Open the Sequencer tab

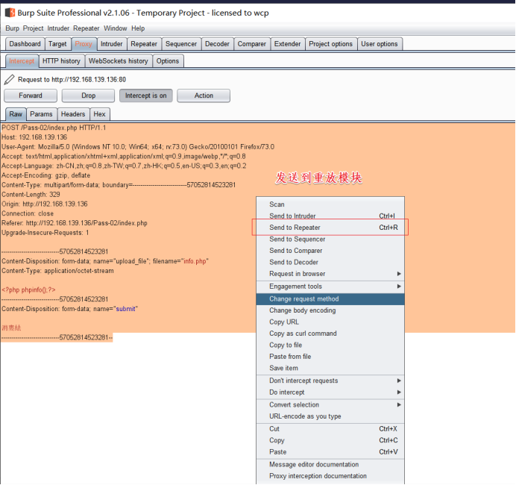[181, 44]
